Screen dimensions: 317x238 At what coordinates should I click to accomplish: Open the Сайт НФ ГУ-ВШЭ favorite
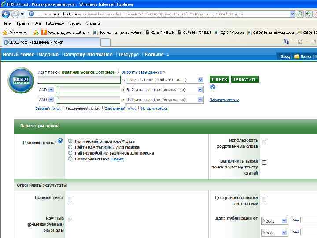point(195,32)
